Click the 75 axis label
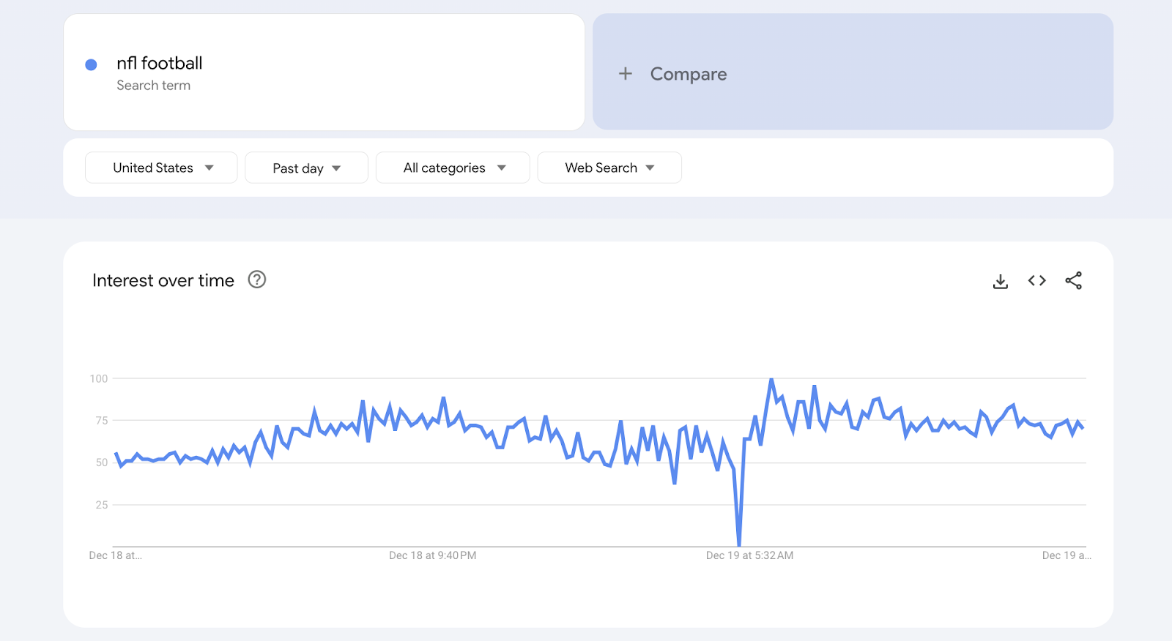The image size is (1172, 641). coord(101,420)
